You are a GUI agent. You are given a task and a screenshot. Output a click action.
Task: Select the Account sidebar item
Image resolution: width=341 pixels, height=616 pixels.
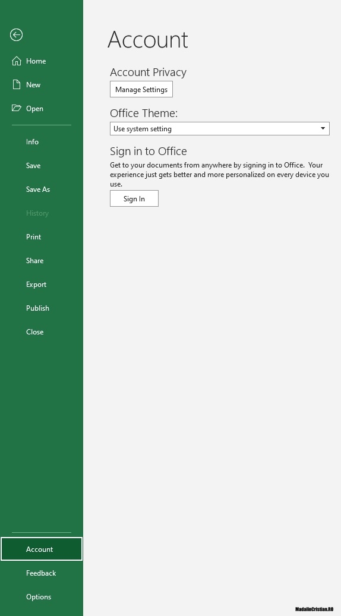click(x=42, y=549)
